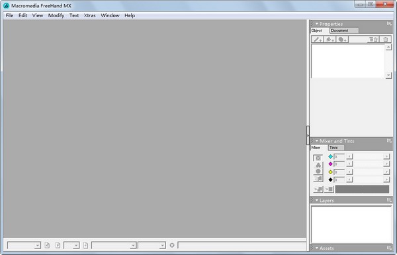397x255 pixels.
Task: Click the change attribute color icon
Action: pos(329,189)
